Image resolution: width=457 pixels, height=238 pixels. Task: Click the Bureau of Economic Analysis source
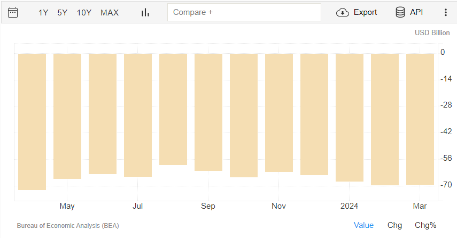coord(68,226)
